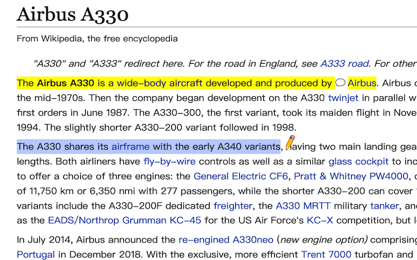
Task: Follow the wide-body aircraft link
Action: [160, 83]
